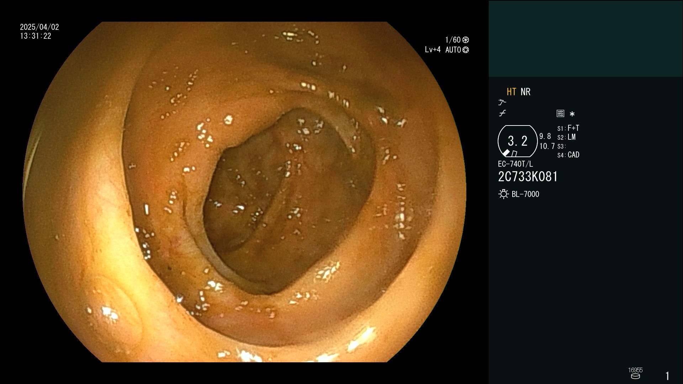
Task: Click the serial number 2C733K081
Action: click(528, 177)
